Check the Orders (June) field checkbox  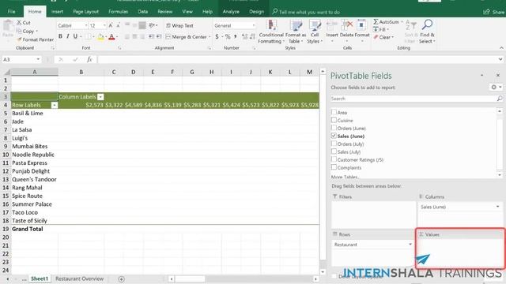[x=334, y=128]
